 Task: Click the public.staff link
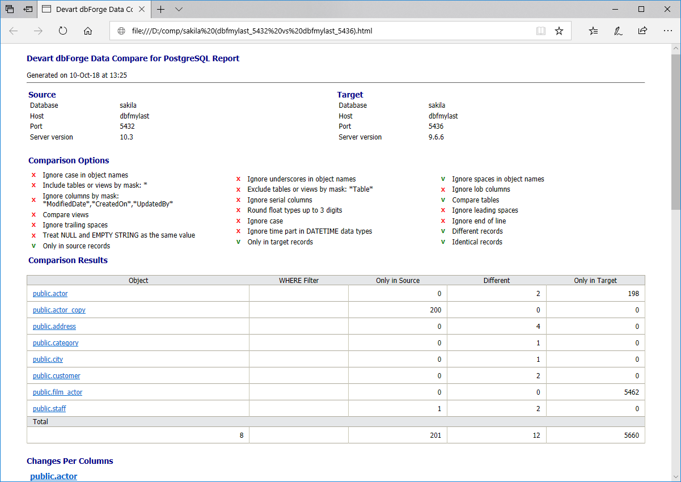pos(49,409)
